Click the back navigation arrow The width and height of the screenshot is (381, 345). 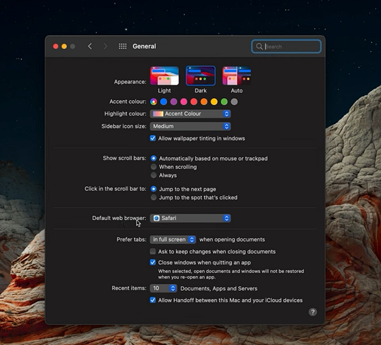pyautogui.click(x=90, y=47)
